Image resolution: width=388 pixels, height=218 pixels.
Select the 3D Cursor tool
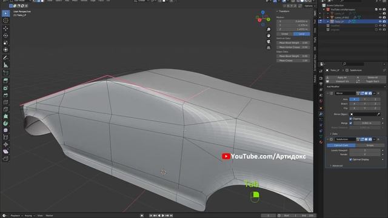click(x=5, y=21)
